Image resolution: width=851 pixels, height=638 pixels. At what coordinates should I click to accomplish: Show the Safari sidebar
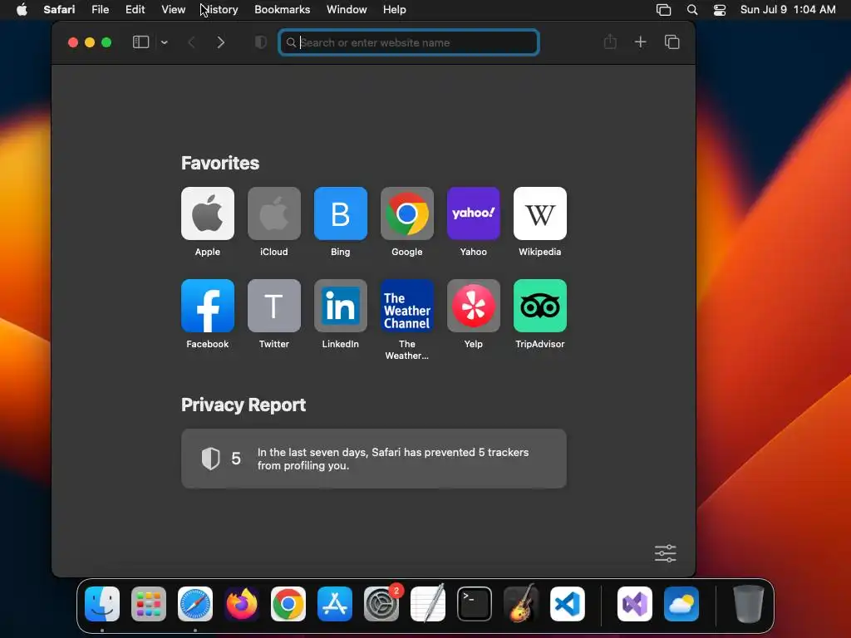coord(141,42)
